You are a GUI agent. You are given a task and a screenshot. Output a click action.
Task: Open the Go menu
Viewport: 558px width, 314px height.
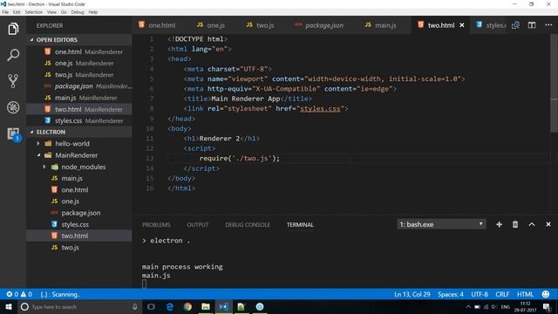pyautogui.click(x=64, y=12)
